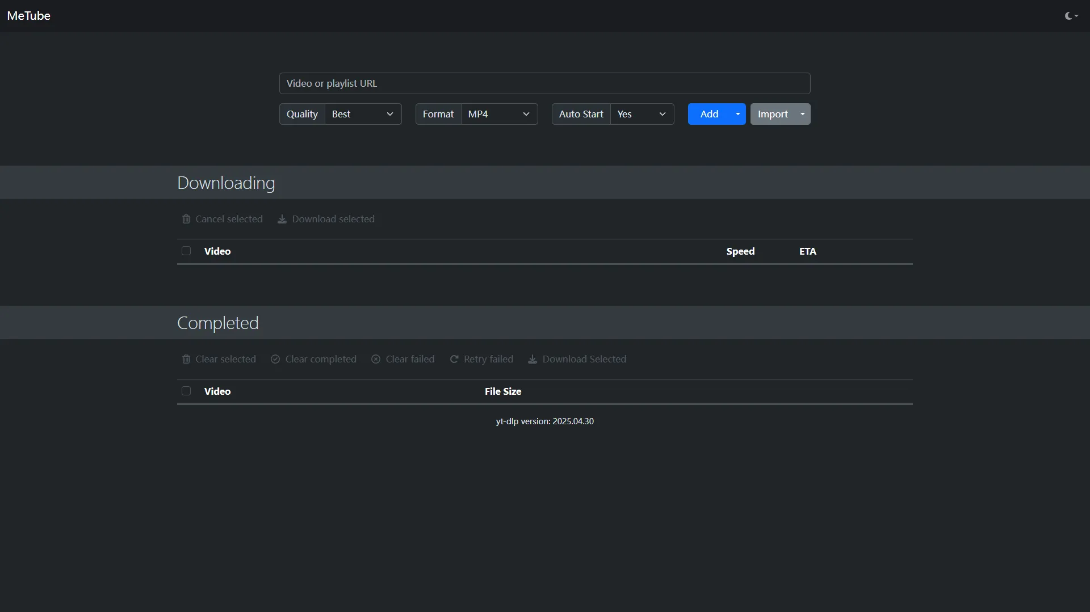This screenshot has width=1090, height=612.
Task: Open the Format dropdown showing MP4
Action: [499, 114]
